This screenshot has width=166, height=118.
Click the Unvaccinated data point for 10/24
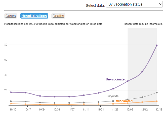(x=40, y=96)
